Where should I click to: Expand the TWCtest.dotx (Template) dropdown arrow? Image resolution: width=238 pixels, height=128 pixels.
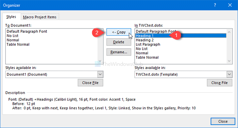coord(230,74)
